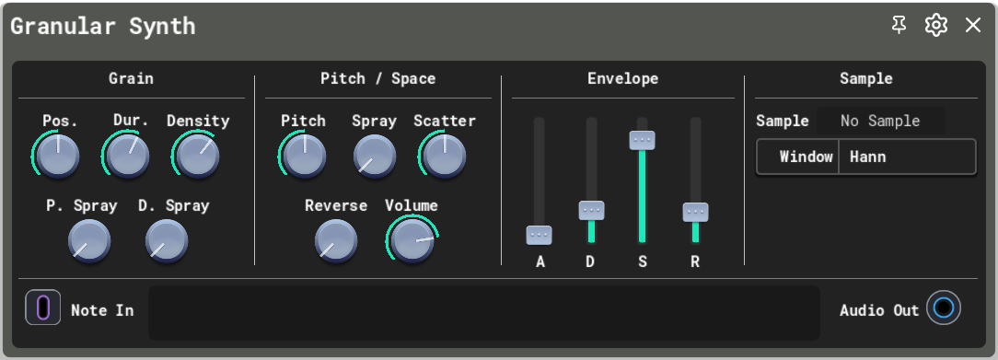This screenshot has width=998, height=360.
Task: Click the Grain section header
Action: click(x=131, y=79)
